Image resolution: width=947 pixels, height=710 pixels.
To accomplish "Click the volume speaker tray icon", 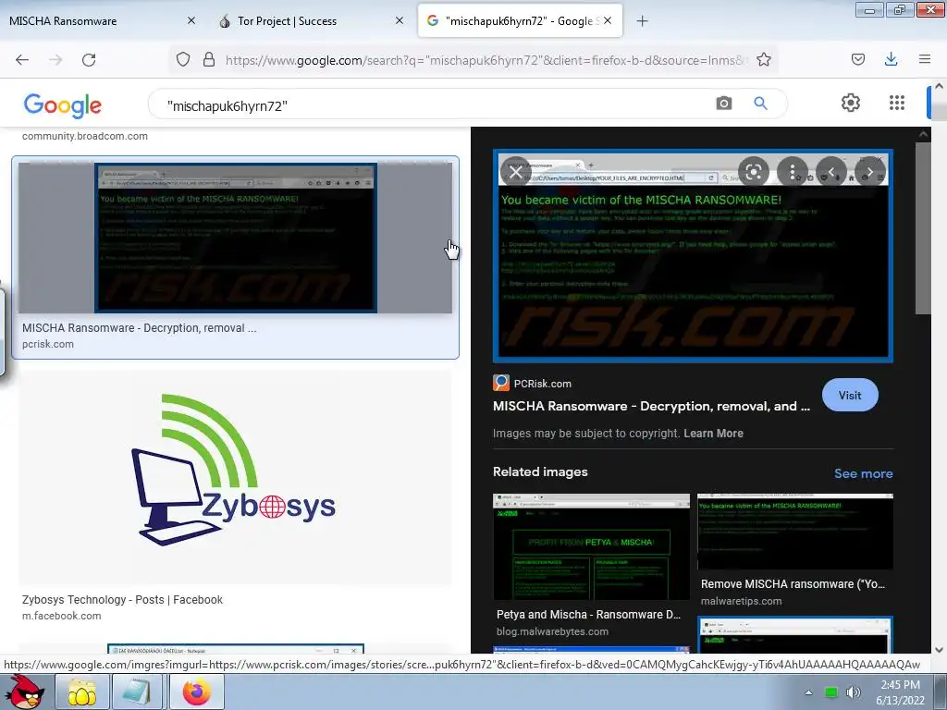I will [x=853, y=692].
